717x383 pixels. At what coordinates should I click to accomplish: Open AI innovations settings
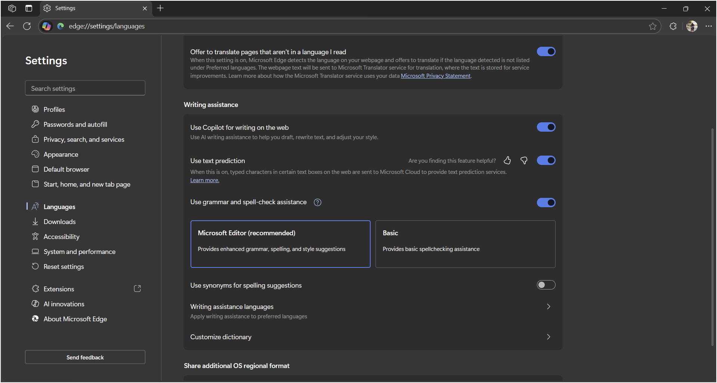pos(64,304)
